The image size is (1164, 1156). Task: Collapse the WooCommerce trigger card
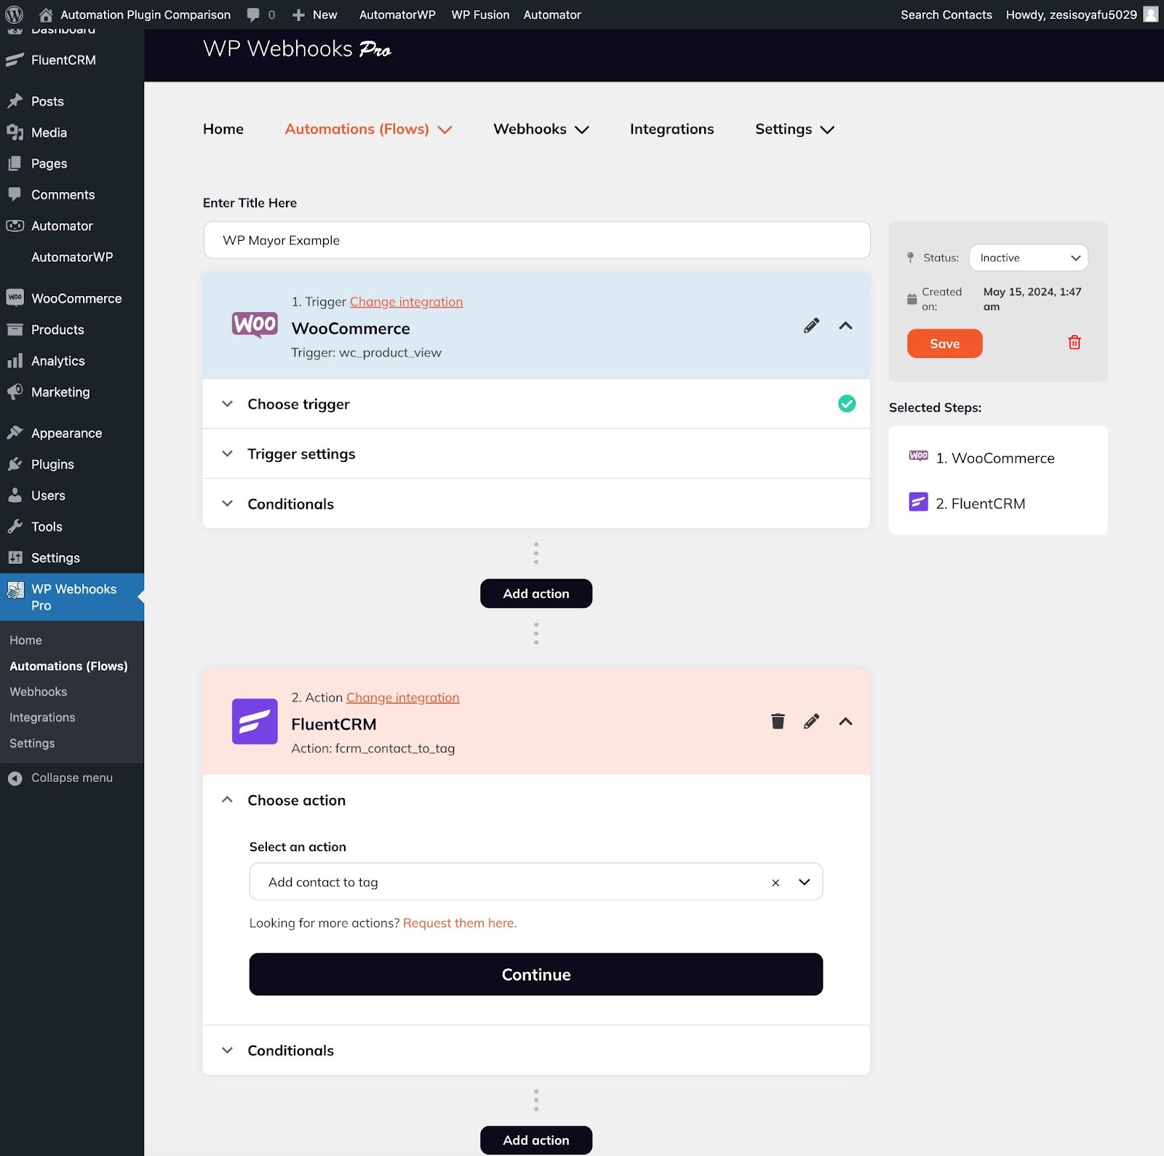[845, 326]
